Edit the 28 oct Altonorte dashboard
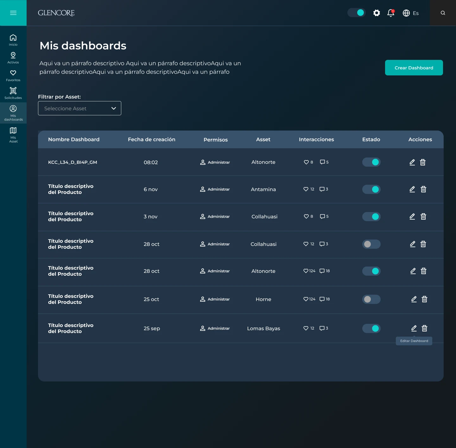 point(413,271)
